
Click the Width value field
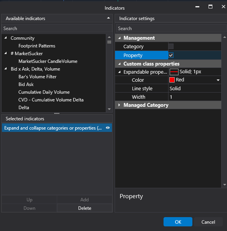point(195,97)
